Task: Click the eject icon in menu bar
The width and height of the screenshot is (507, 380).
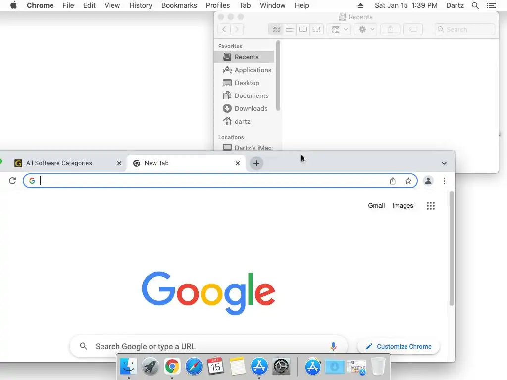Action: [x=361, y=5]
